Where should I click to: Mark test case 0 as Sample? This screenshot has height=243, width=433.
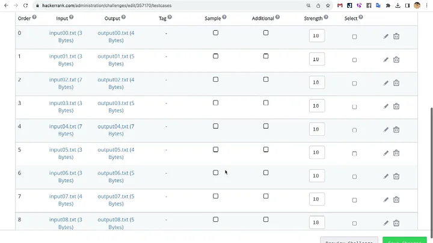click(x=216, y=33)
